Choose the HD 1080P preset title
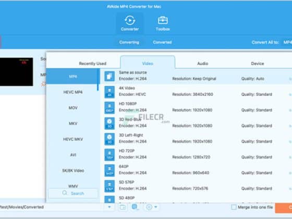 pyautogui.click(x=128, y=104)
